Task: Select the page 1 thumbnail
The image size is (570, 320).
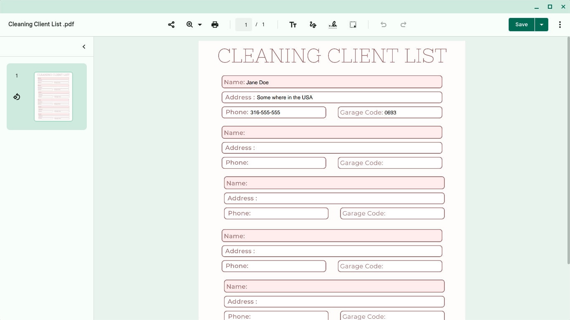Action: (x=53, y=96)
